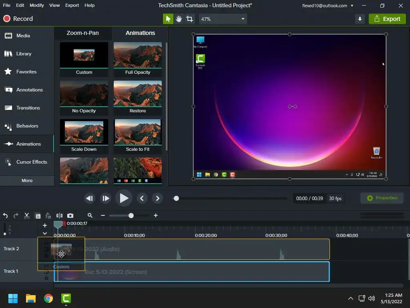This screenshot has height=308, width=410.
Task: Open Chrome from the taskbar
Action: click(48, 298)
